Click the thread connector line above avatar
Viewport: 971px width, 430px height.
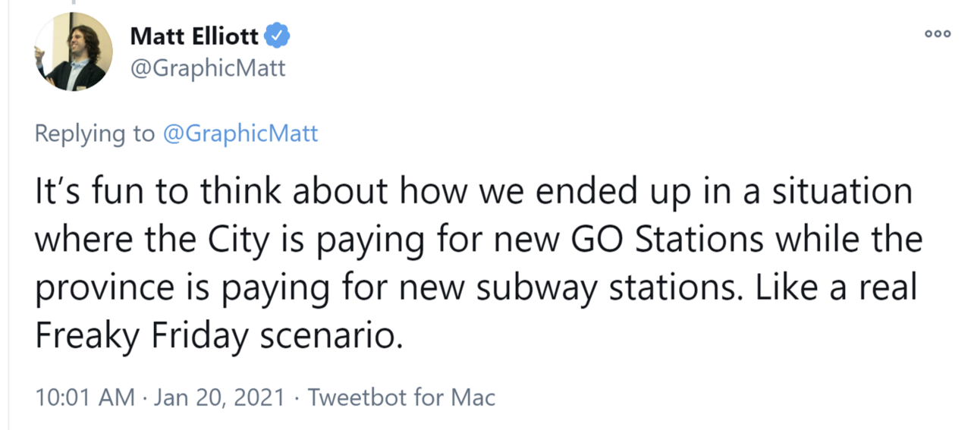73,5
